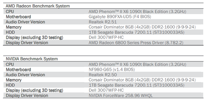The width and height of the screenshot is (207, 102).
Task: Click the NVIDIA Benchmark System heading
Action: 32,59
